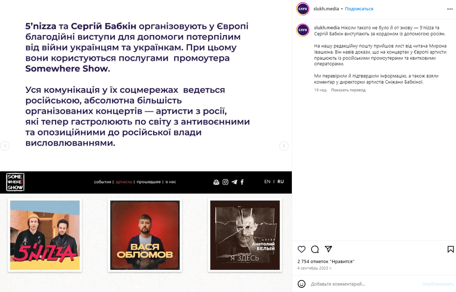Viewport: 456px width, 292px height.
Task: Go to the next carousel slide arrow
Action: coord(284,146)
